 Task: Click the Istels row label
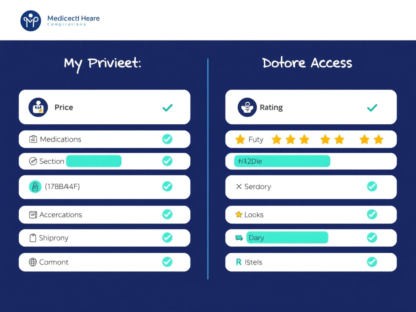click(x=254, y=262)
